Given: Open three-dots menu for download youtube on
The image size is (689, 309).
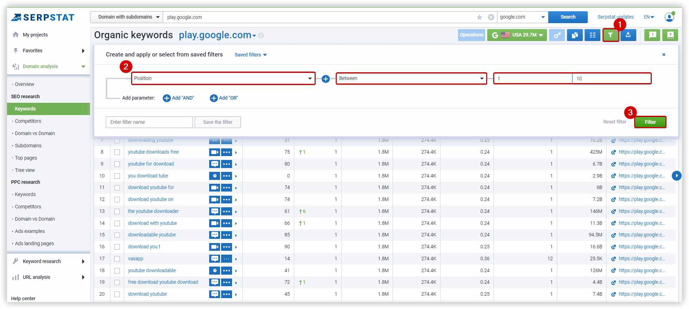Looking at the screenshot, I should point(226,200).
